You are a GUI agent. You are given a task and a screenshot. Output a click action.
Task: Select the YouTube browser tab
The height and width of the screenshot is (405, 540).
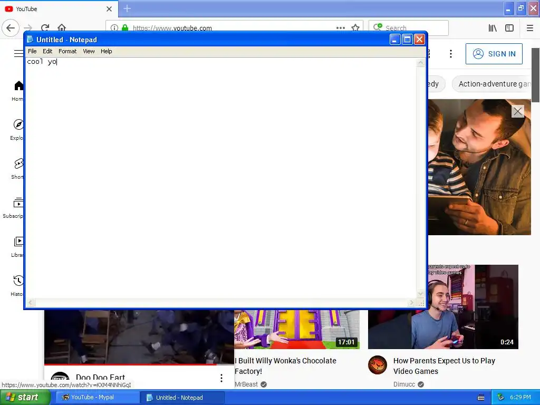coord(59,9)
